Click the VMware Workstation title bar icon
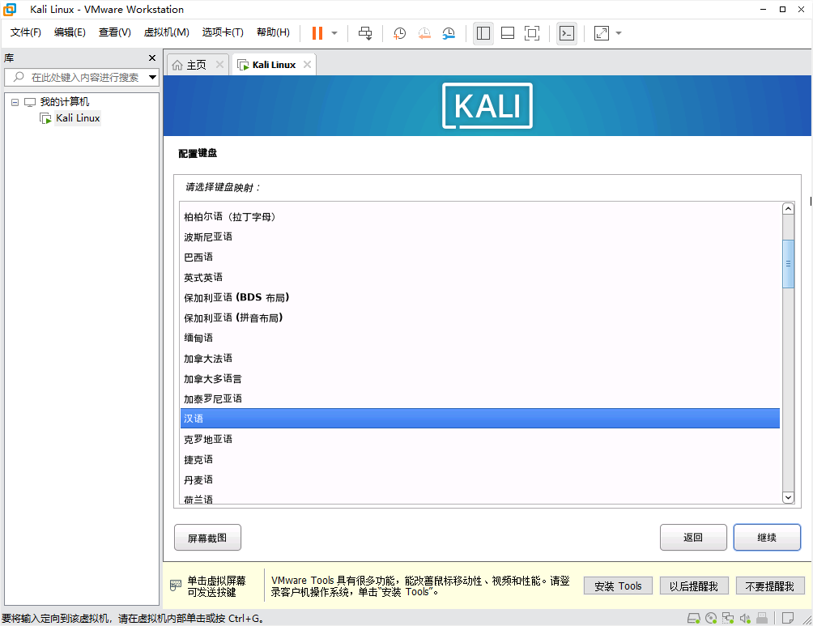This screenshot has height=626, width=813. point(10,10)
